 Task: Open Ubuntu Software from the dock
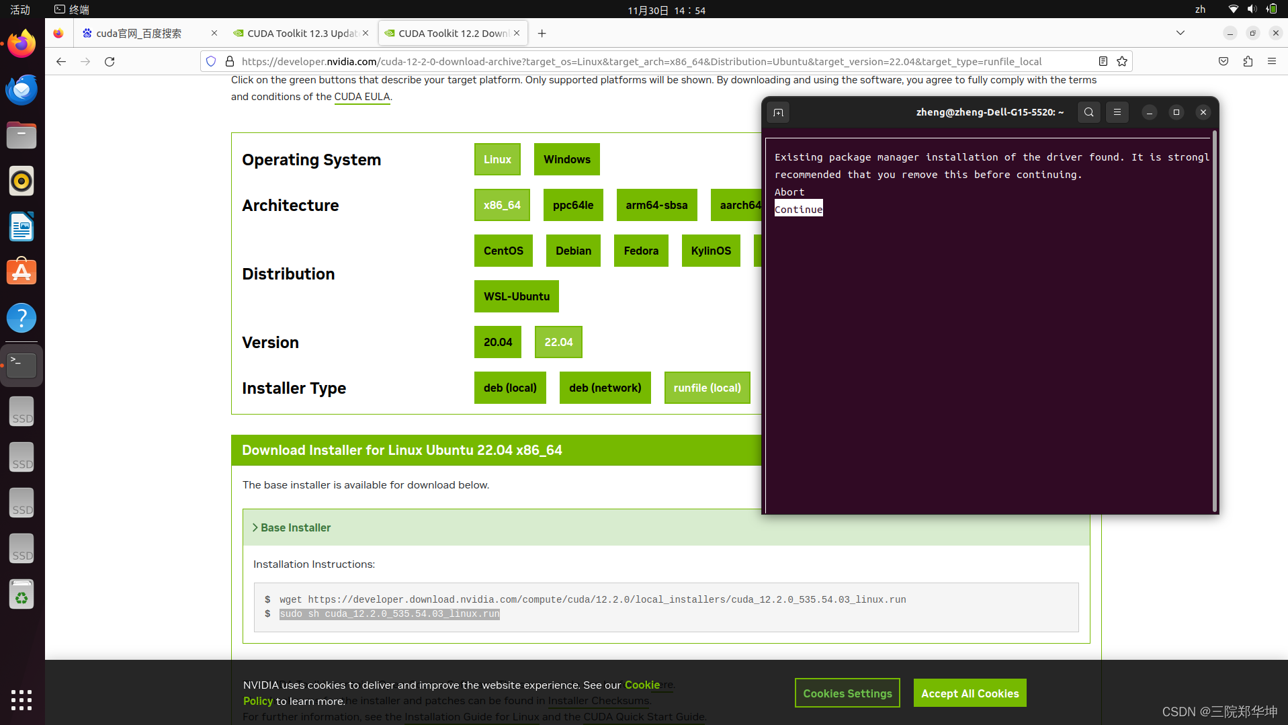tap(22, 273)
